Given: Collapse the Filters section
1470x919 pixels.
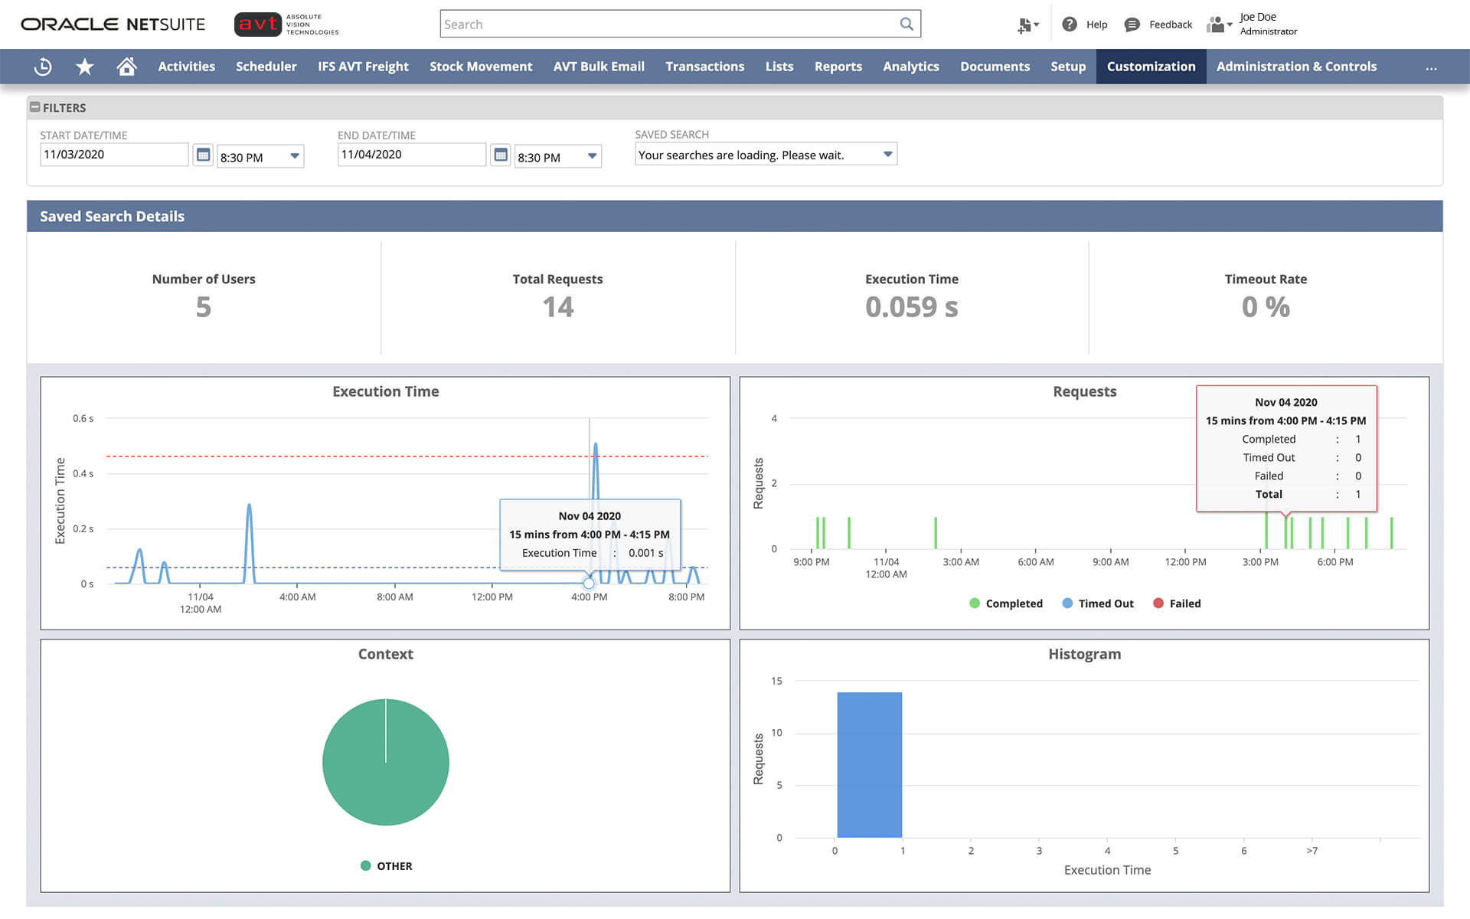Looking at the screenshot, I should [35, 107].
